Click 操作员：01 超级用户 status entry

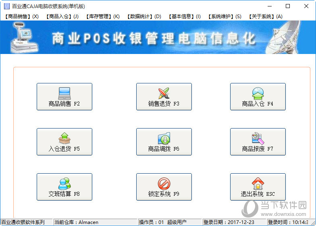click(x=170, y=222)
